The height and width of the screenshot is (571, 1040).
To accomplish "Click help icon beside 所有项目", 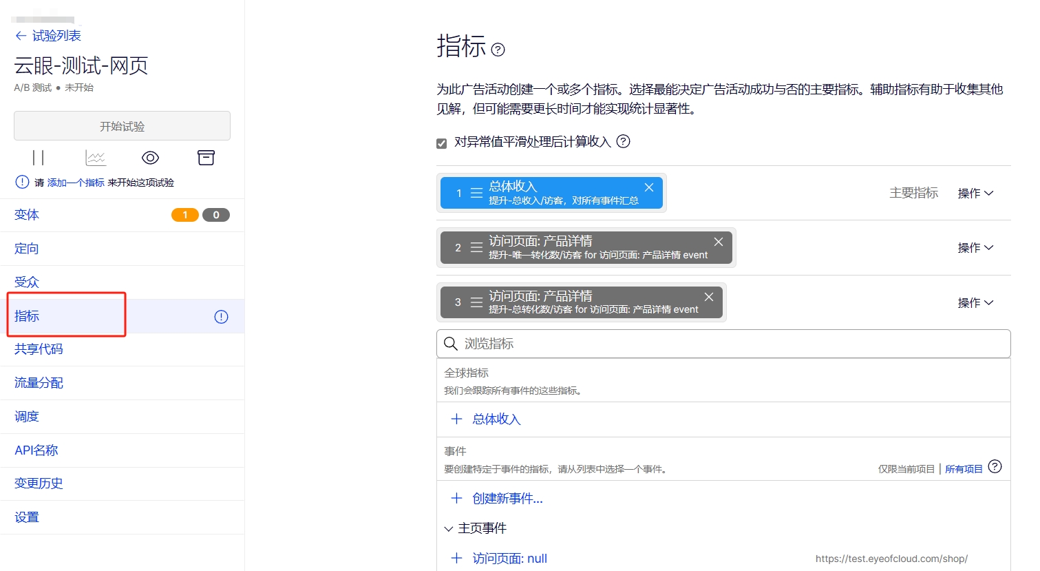I will click(995, 466).
